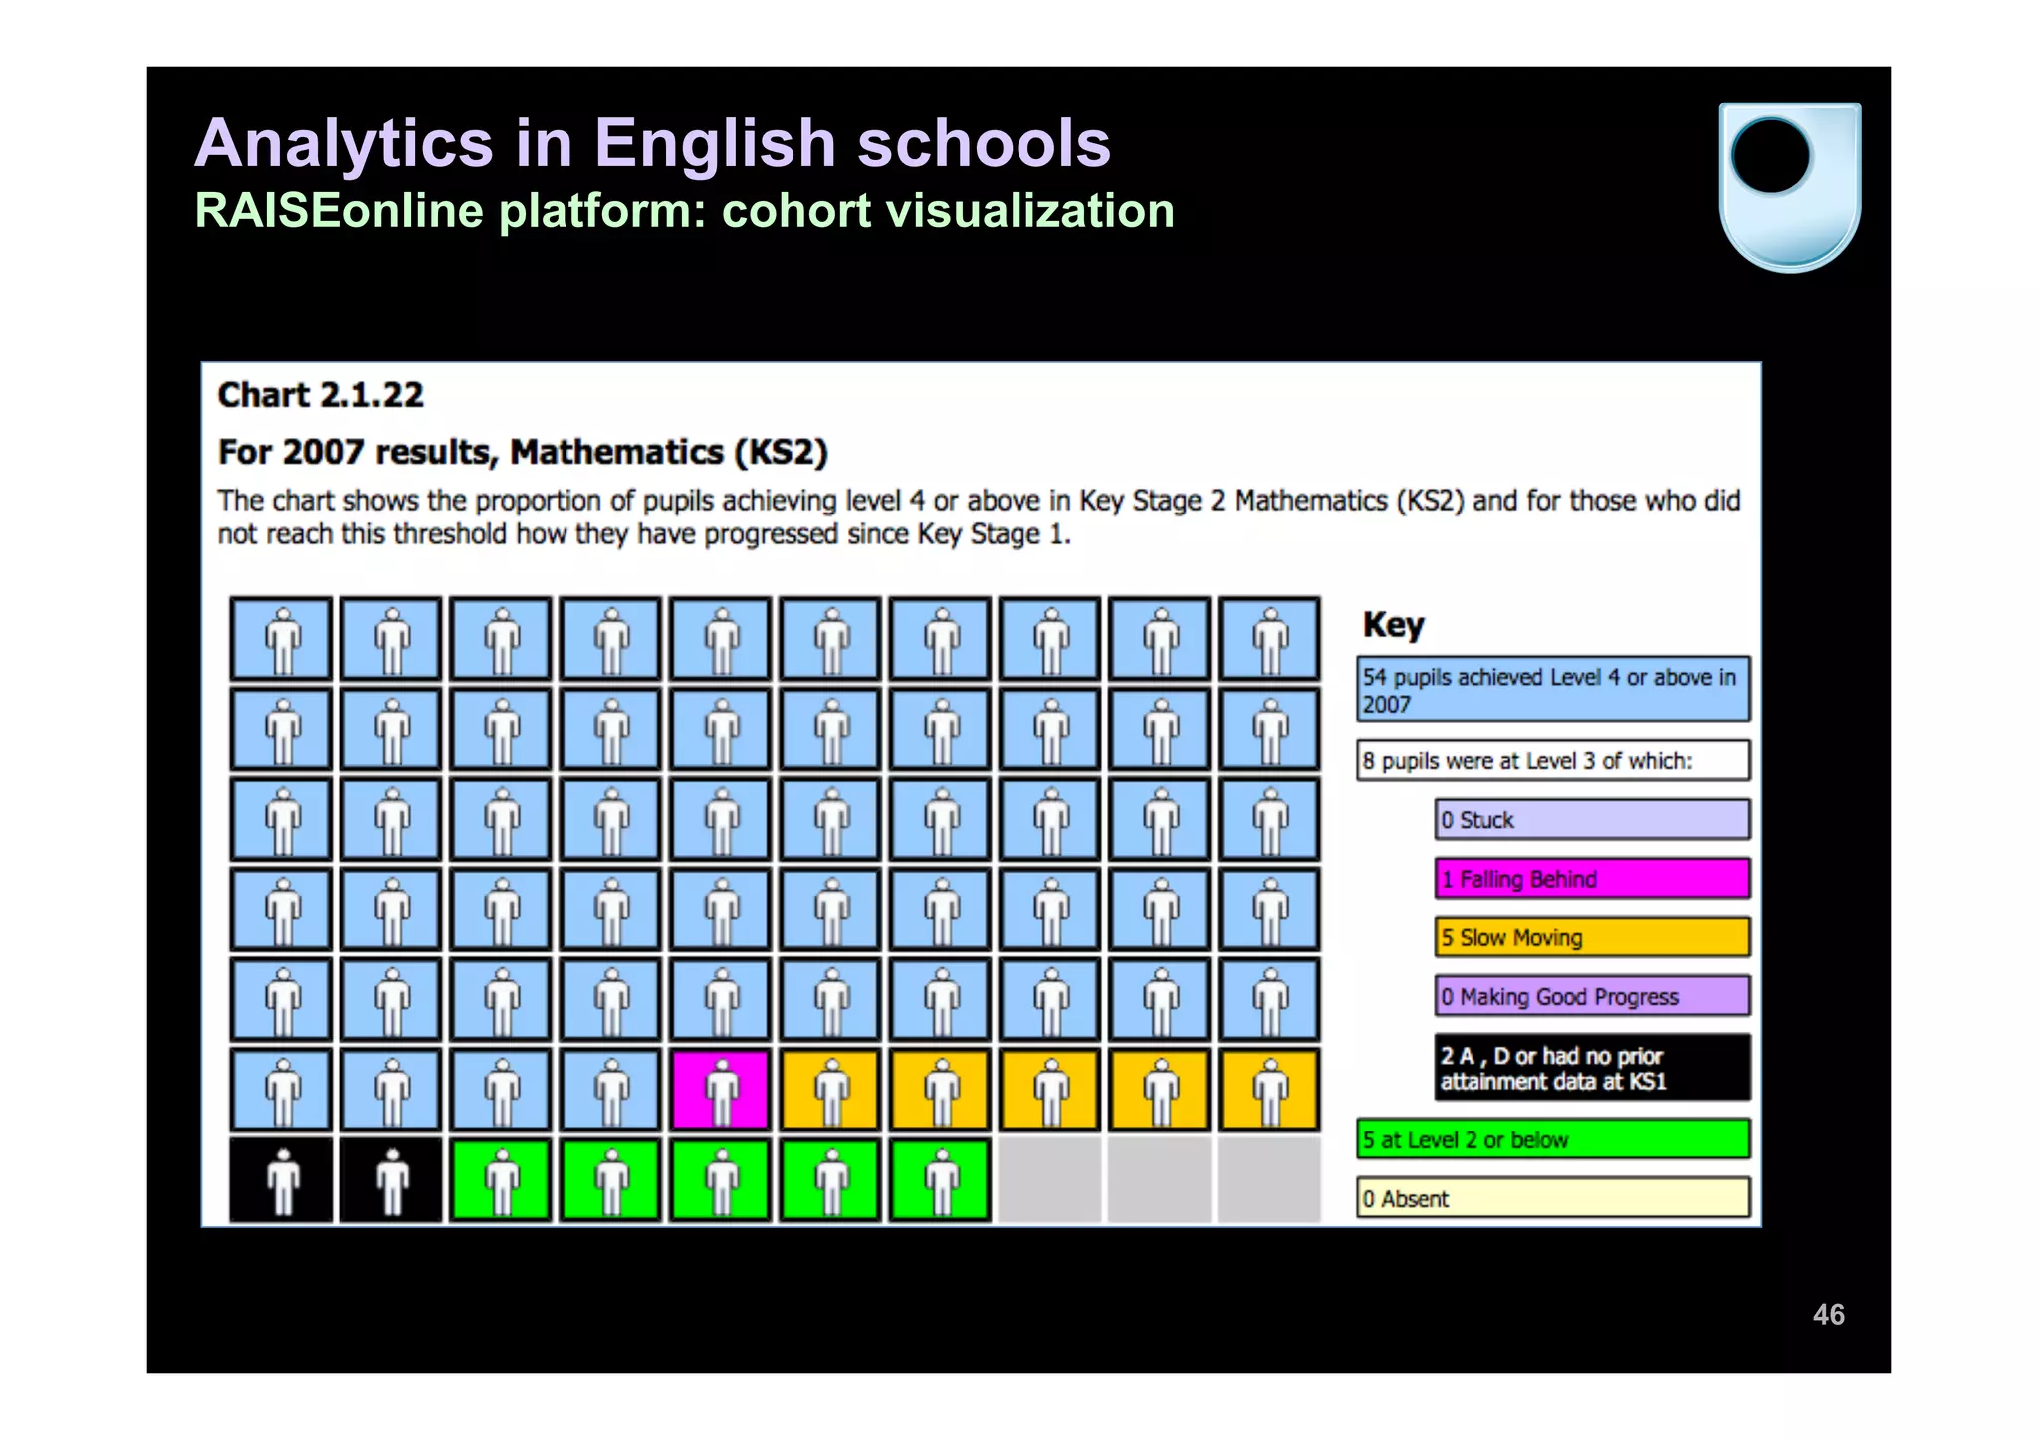
Task: Select the '0 Making Good Progress' key entry
Action: pos(1591,996)
